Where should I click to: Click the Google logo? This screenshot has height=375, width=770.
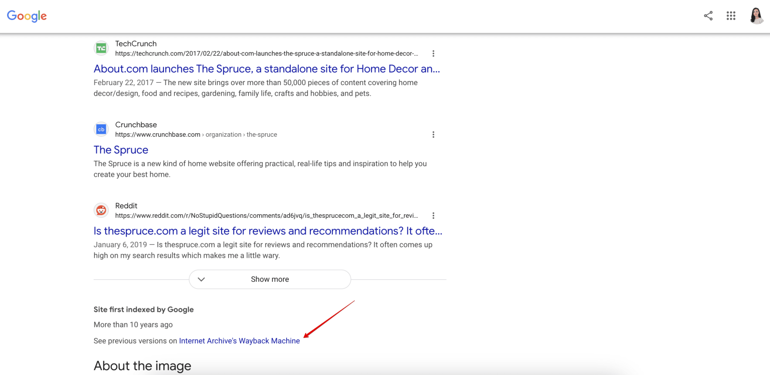[x=27, y=16]
